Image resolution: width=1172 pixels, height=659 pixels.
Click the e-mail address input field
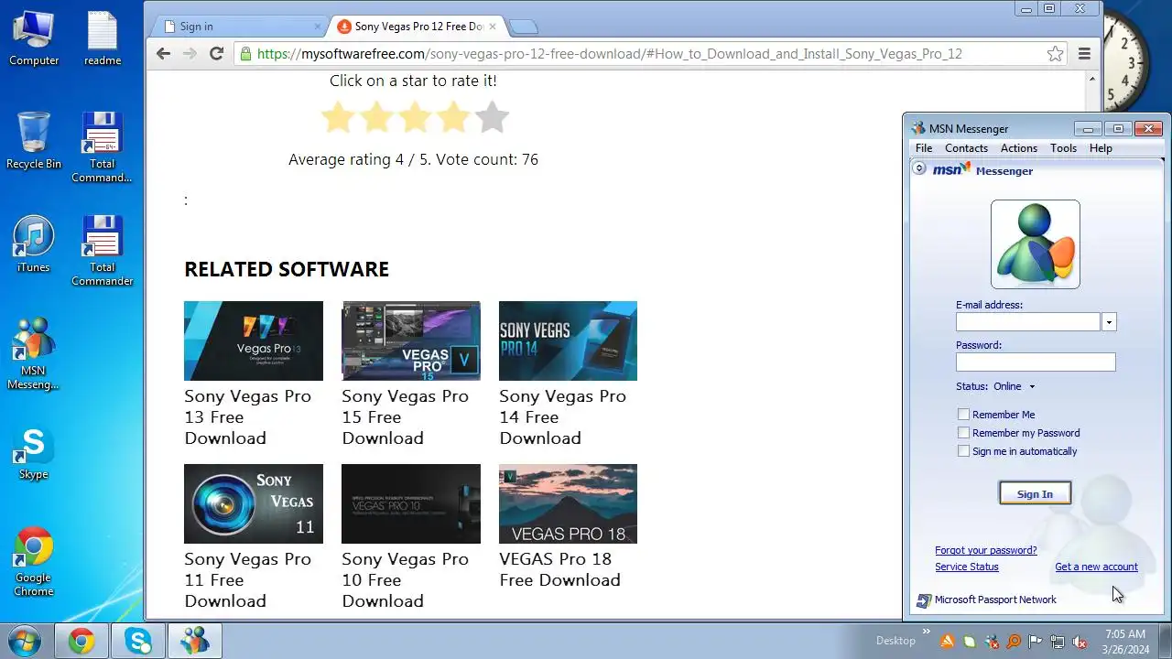pos(1028,322)
